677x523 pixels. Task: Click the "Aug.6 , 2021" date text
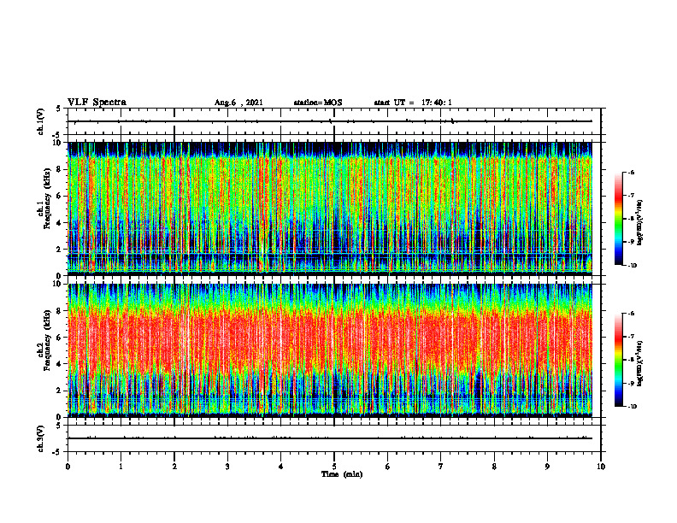pyautogui.click(x=238, y=103)
